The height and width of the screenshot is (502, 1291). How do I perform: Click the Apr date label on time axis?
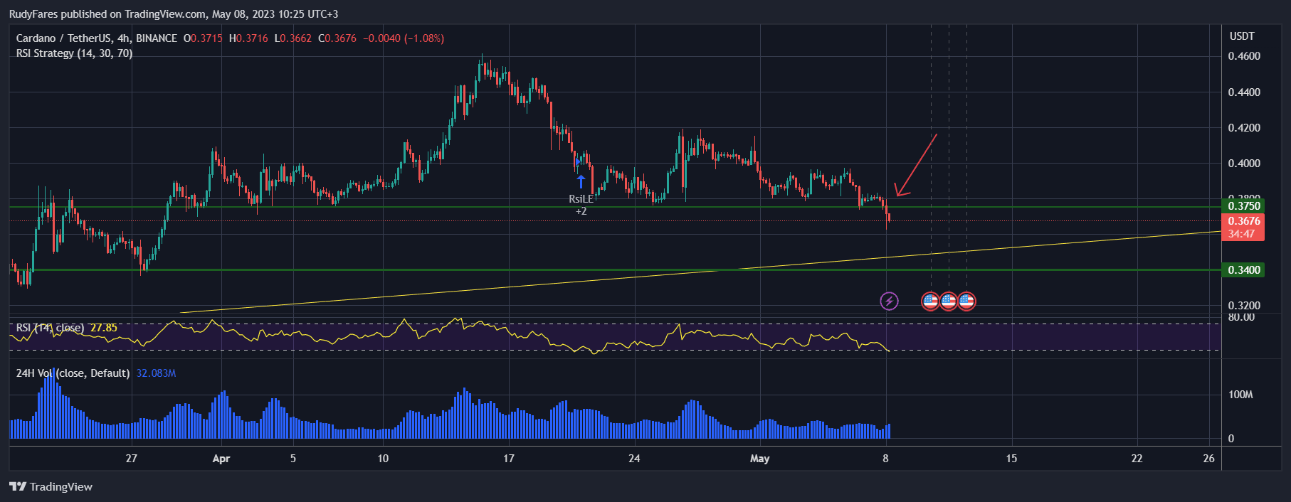click(221, 459)
